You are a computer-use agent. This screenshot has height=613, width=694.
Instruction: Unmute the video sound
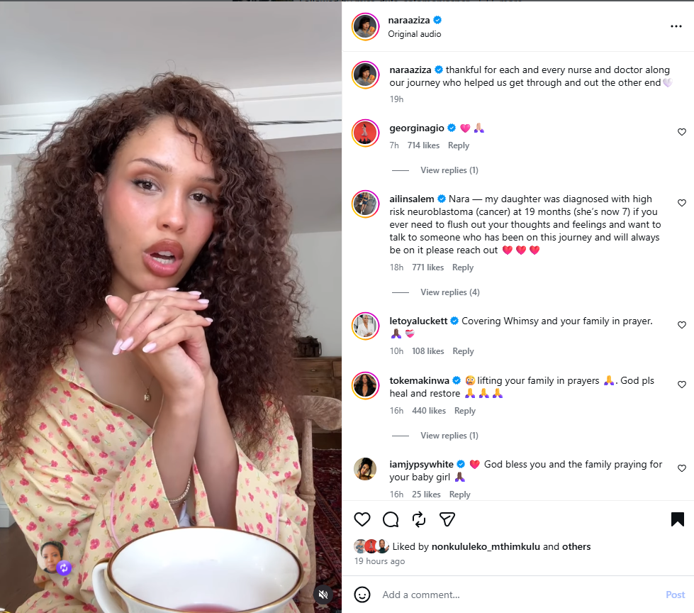coord(323,595)
